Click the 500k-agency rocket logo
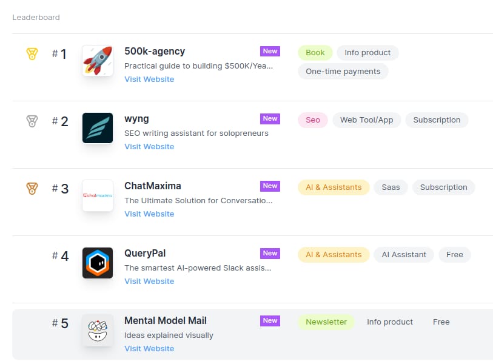The height and width of the screenshot is (364, 493). point(98,61)
